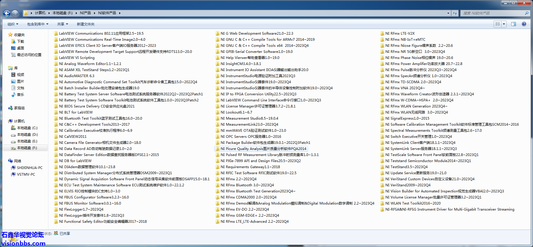Click the 桌面 icon in sidebar

[x=13, y=48]
